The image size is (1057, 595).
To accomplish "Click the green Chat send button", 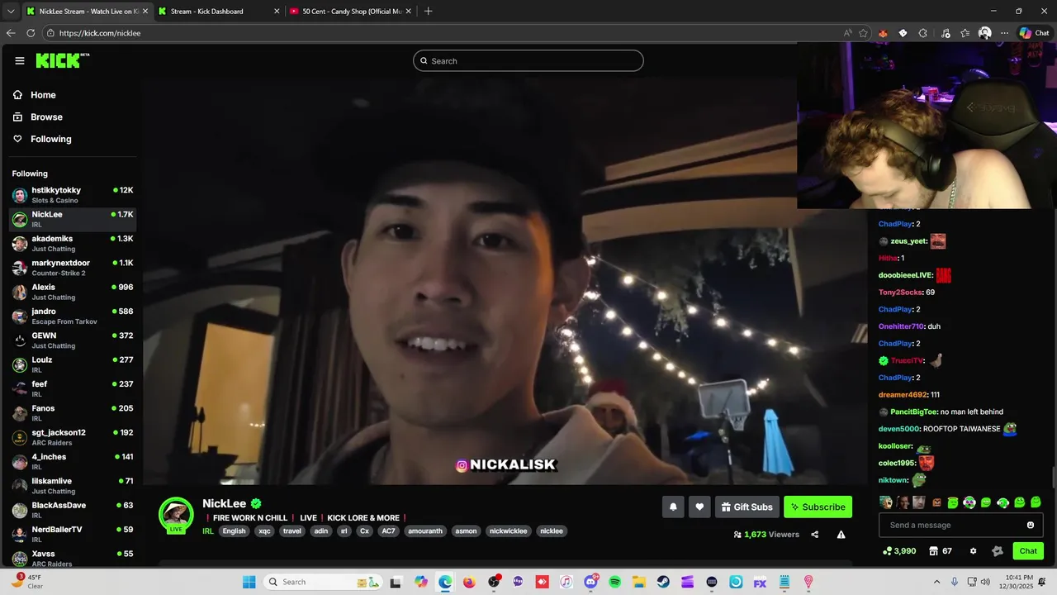I will point(1028,550).
